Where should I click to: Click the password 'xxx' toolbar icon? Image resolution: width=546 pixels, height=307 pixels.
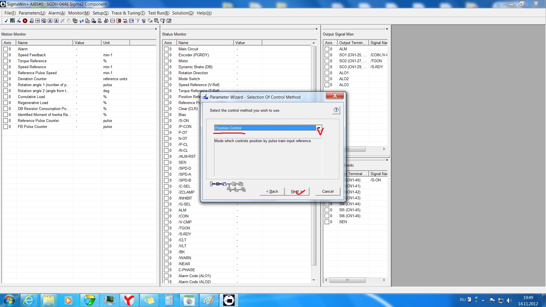point(113,21)
